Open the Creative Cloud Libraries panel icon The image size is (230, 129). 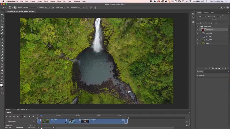[x=193, y=22]
